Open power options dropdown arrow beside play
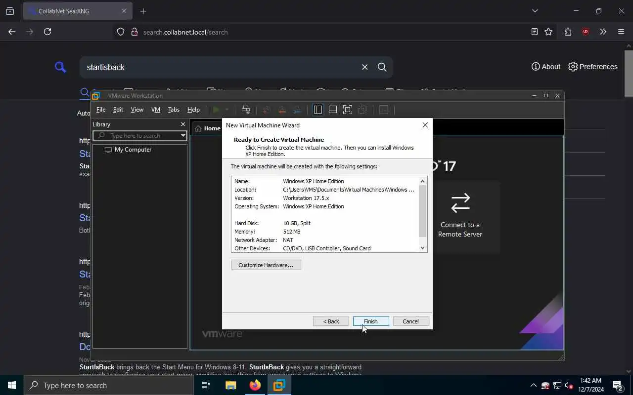This screenshot has height=395, width=633. click(x=227, y=110)
